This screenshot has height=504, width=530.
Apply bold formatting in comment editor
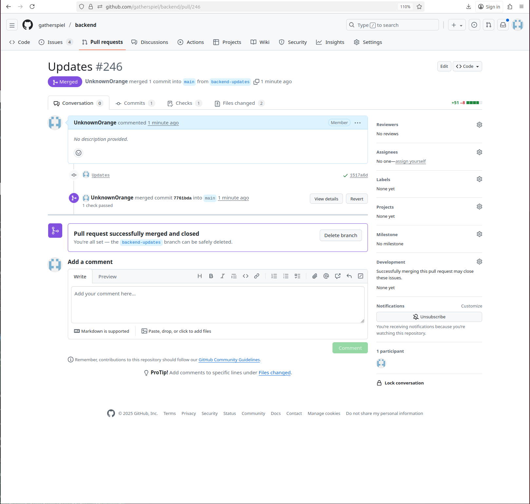[x=211, y=276]
